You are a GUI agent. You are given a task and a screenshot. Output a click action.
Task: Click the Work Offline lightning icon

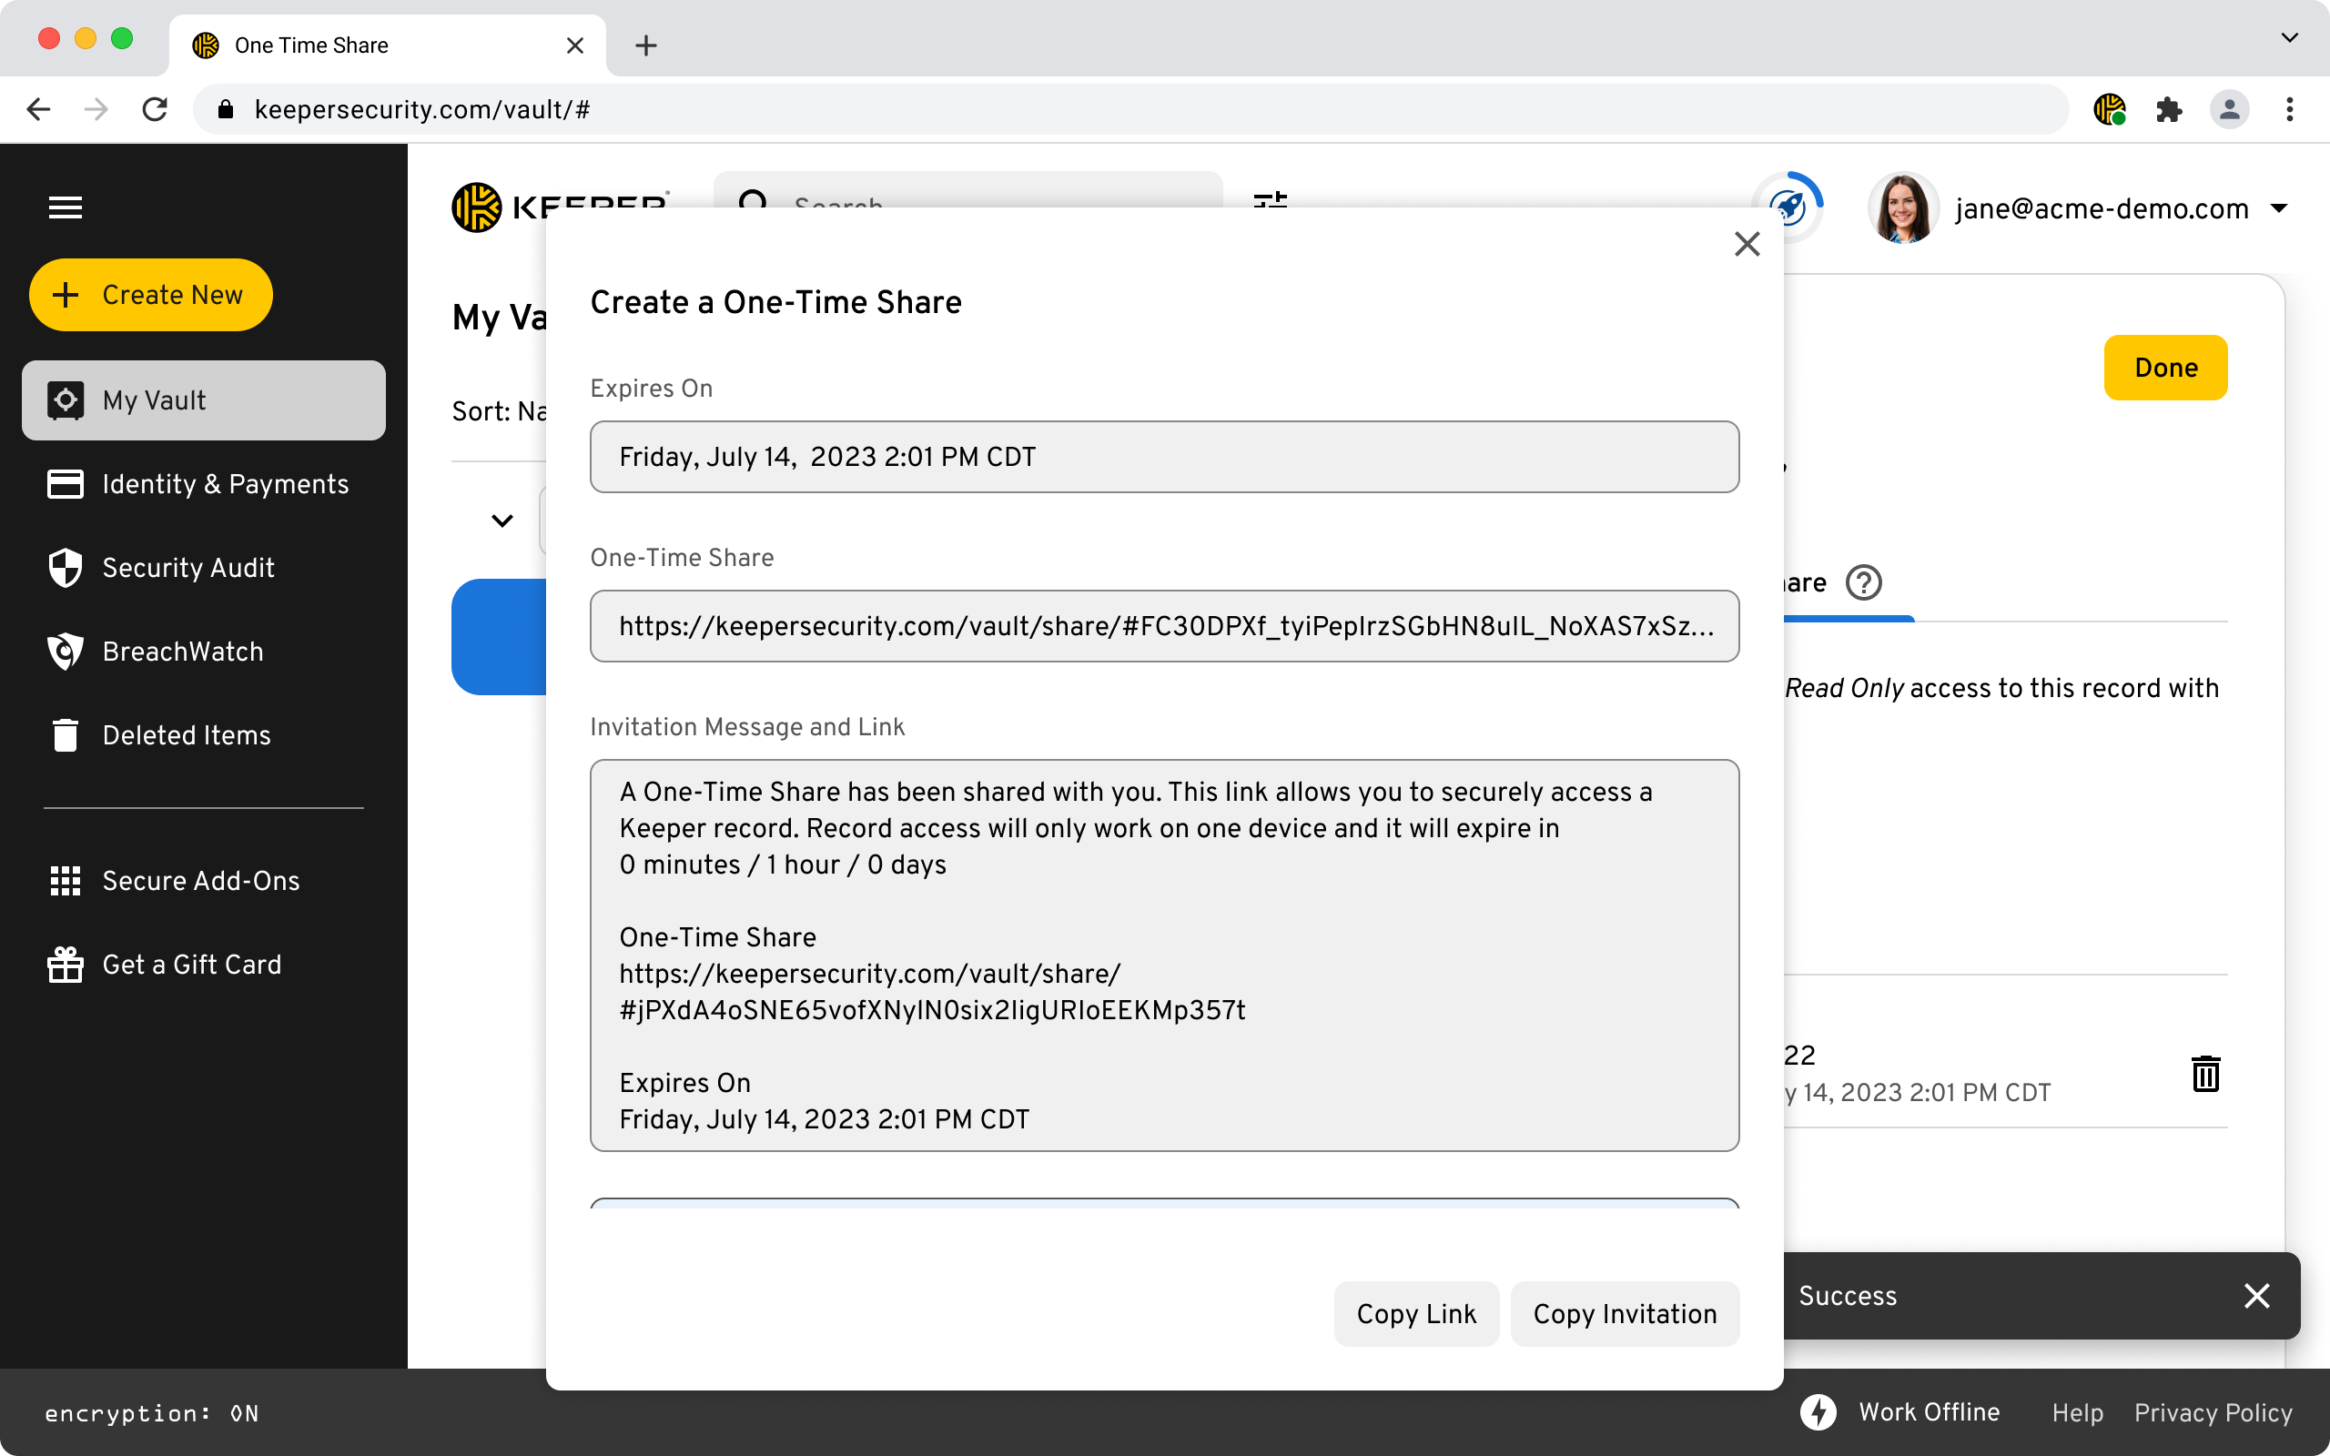(1818, 1411)
